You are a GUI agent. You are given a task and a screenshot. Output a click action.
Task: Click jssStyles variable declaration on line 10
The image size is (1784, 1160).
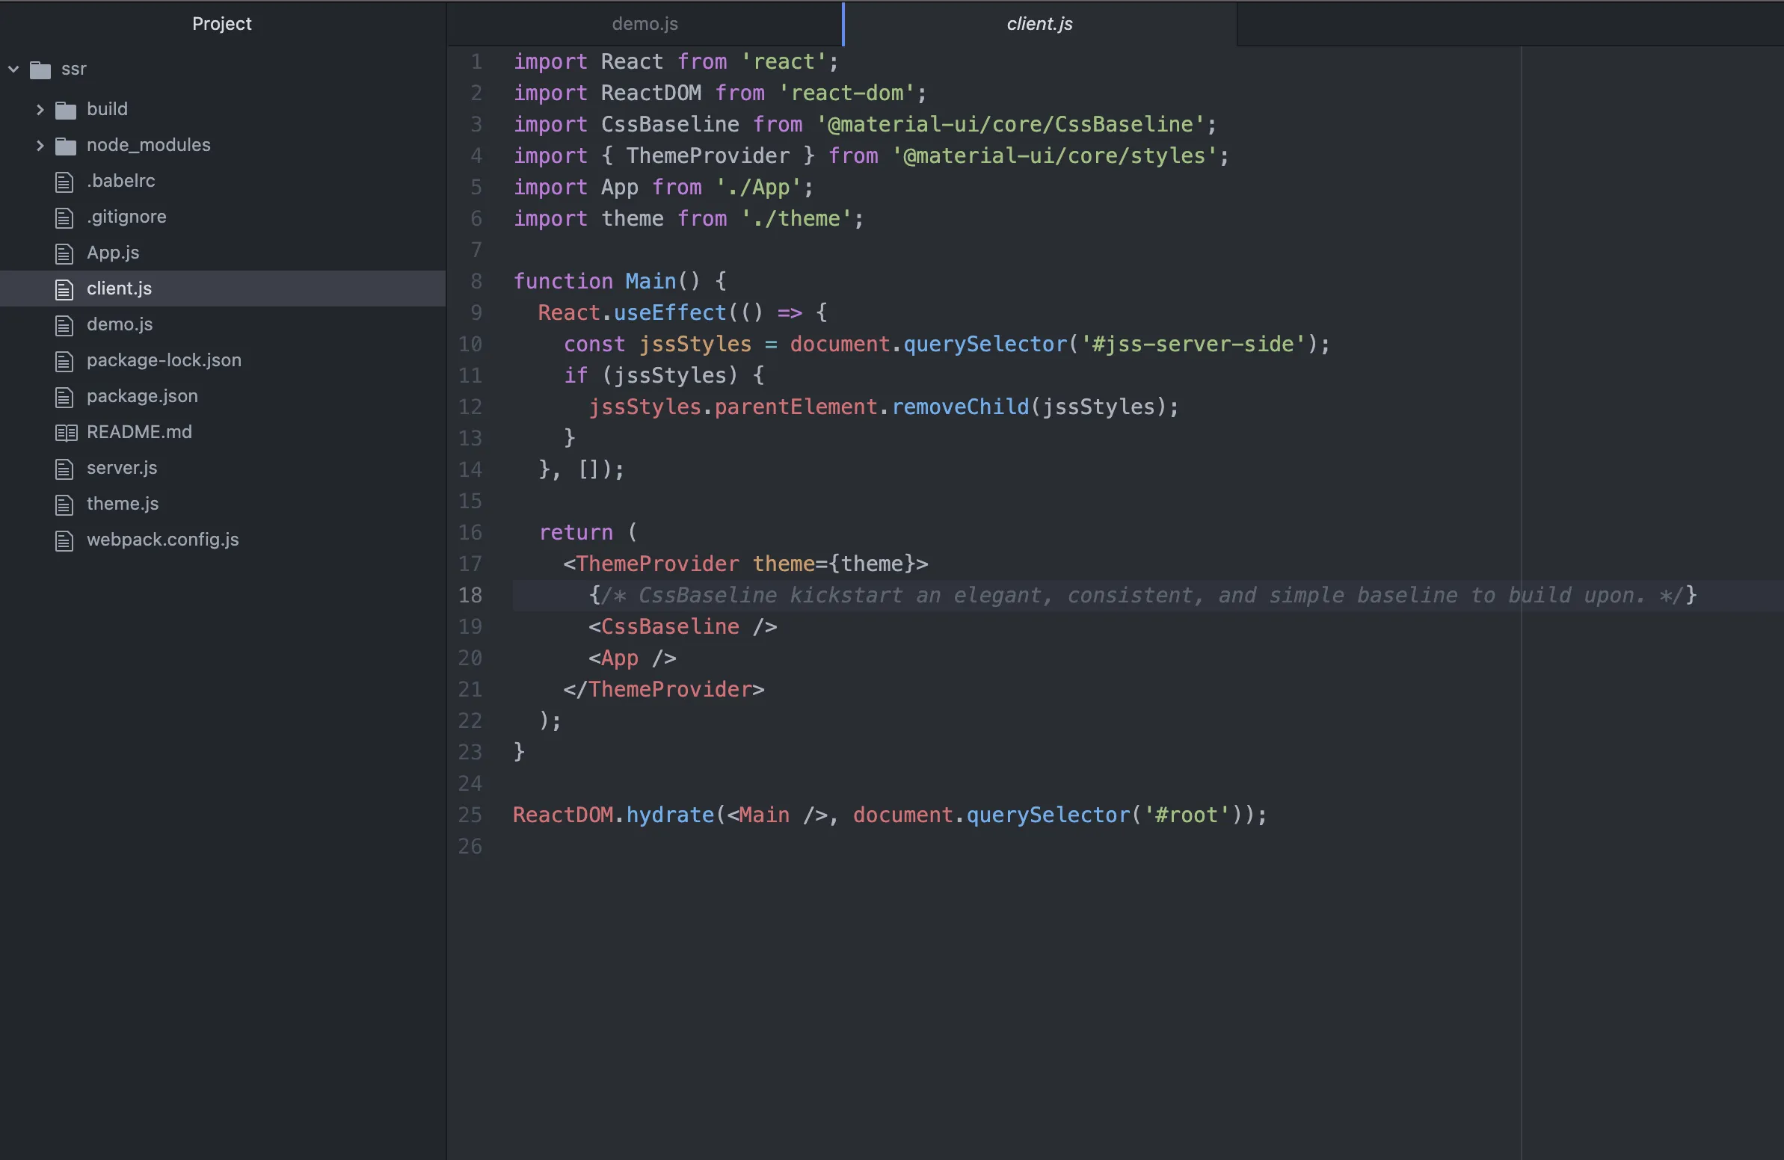(x=694, y=345)
